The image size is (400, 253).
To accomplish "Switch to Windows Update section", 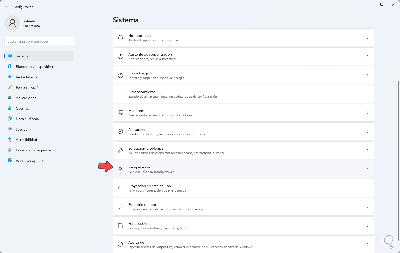I will (x=30, y=161).
